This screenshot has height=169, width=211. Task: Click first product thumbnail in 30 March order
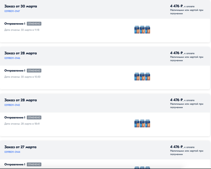click(137, 30)
